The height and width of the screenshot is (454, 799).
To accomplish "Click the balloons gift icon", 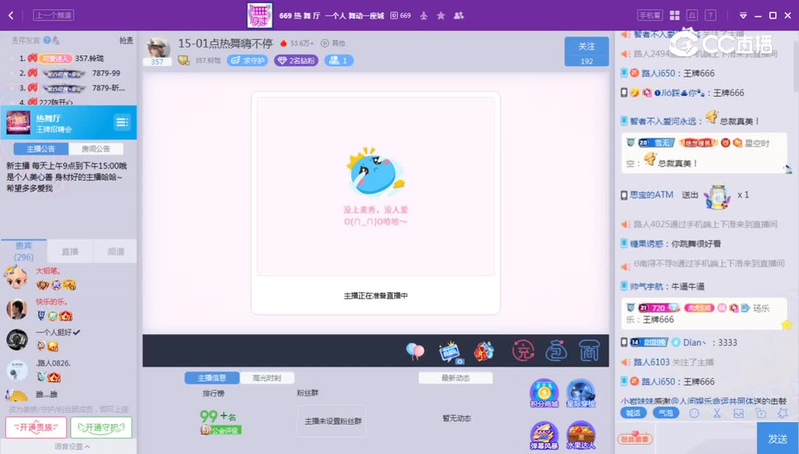I will pyautogui.click(x=415, y=351).
